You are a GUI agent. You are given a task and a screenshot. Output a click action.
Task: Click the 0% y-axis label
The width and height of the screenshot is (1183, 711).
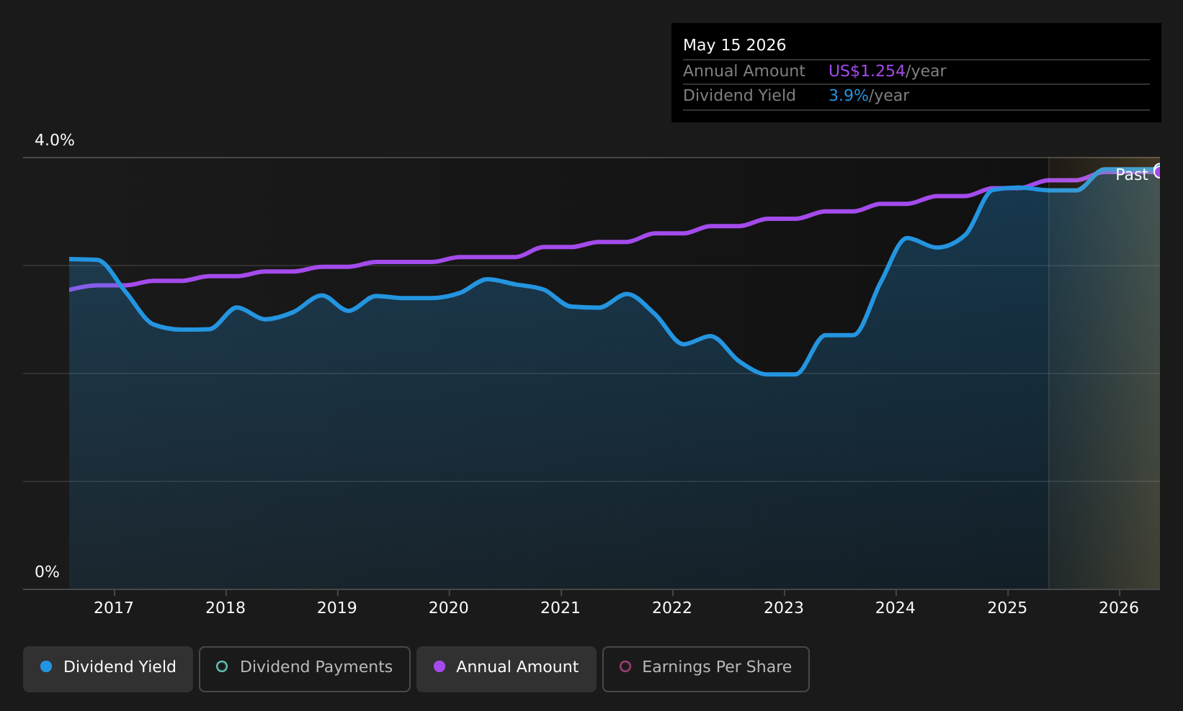click(48, 572)
